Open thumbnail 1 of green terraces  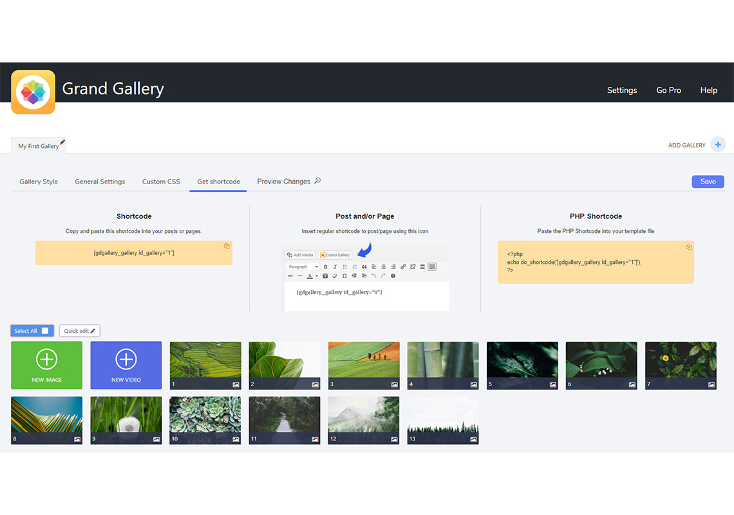click(205, 365)
